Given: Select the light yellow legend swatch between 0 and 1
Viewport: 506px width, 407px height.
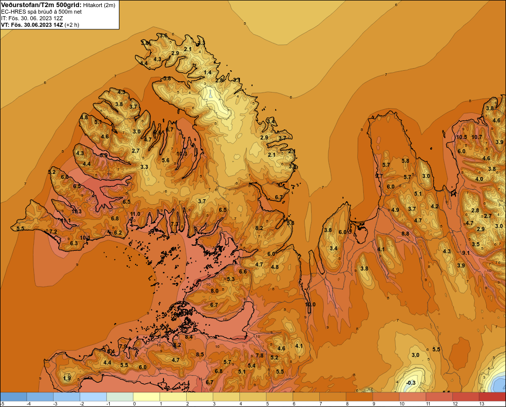Looking at the screenshot, I should [x=147, y=397].
